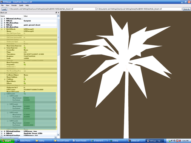The height and width of the screenshot is (143, 191).
Task: Click the green Extra Data List icon
Action: (x=25, y=48)
